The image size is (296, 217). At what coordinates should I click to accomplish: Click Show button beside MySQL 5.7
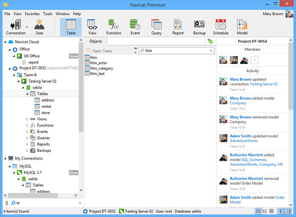point(74,173)
